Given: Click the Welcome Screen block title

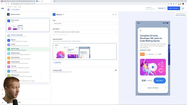Looking at the screenshot, I should click(15, 14).
